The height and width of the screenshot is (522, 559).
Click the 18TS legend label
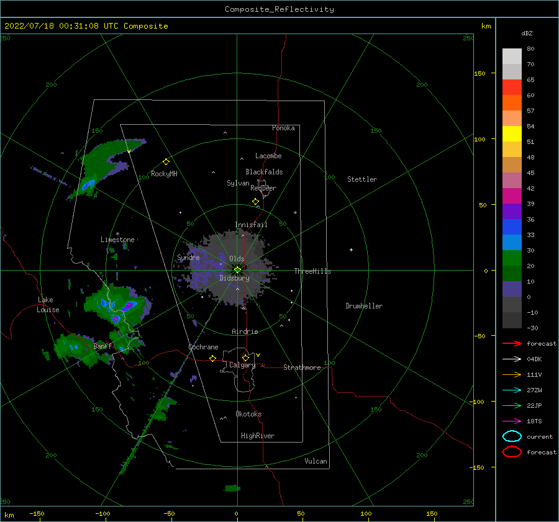click(x=534, y=421)
